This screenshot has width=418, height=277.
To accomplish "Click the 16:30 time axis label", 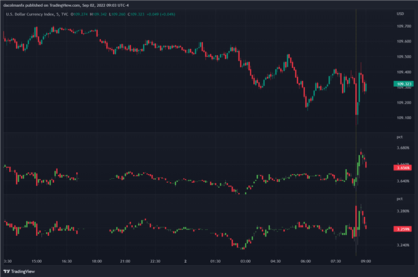I will click(66, 261).
